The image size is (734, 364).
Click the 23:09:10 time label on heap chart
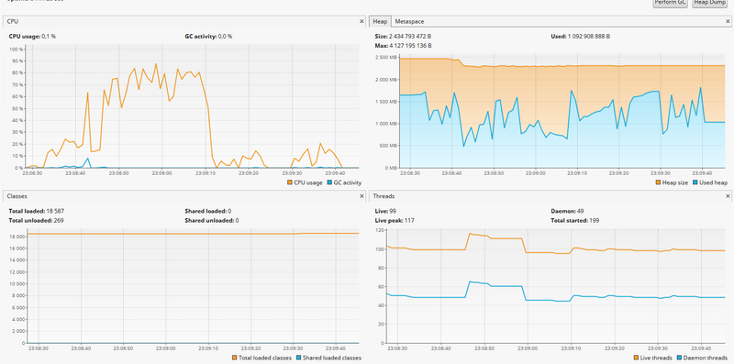pyautogui.click(x=576, y=172)
